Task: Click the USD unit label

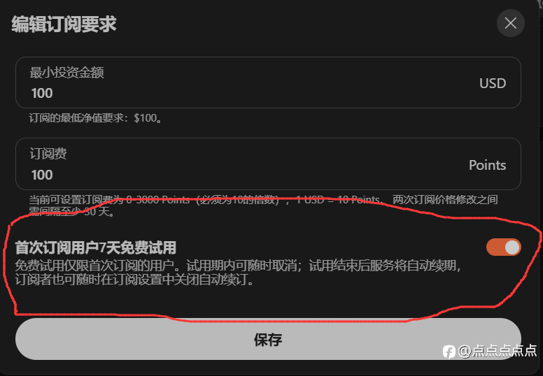Action: [x=493, y=83]
